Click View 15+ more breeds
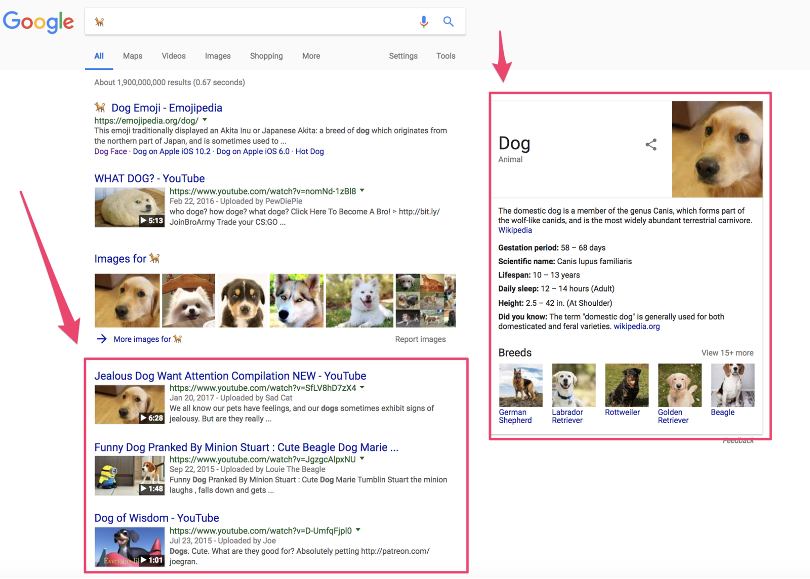Viewport: 810px width, 579px height. 727,353
